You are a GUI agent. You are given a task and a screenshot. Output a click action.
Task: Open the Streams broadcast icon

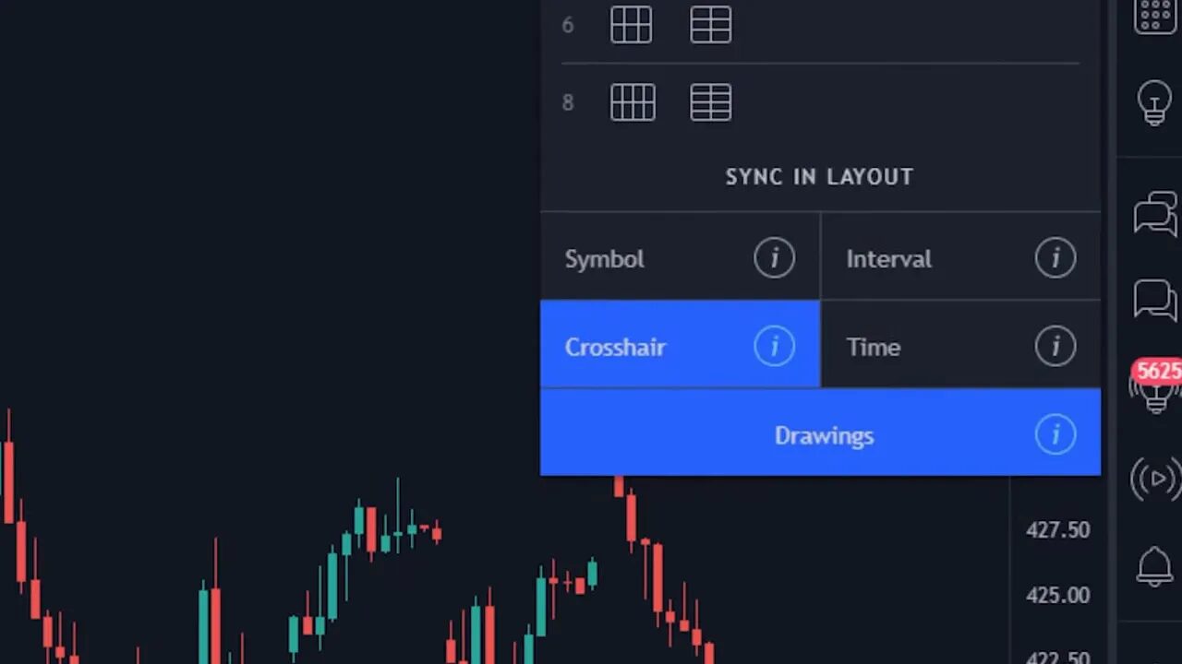[1154, 480]
